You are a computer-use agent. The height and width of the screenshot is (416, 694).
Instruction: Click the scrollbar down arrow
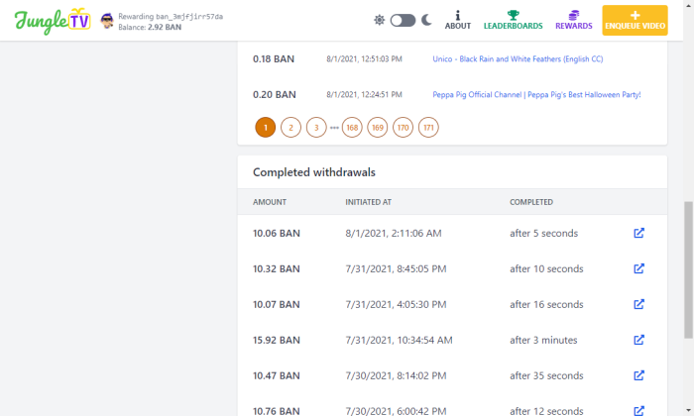click(x=688, y=411)
